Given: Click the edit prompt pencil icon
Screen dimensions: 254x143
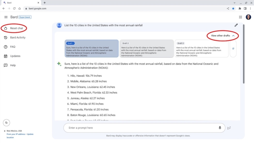Looking at the screenshot, I should coord(236,25).
